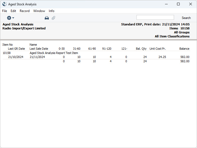This screenshot has height=148, width=197.
Task: Click the 'Last GR Date' column header
Action: point(17,49)
